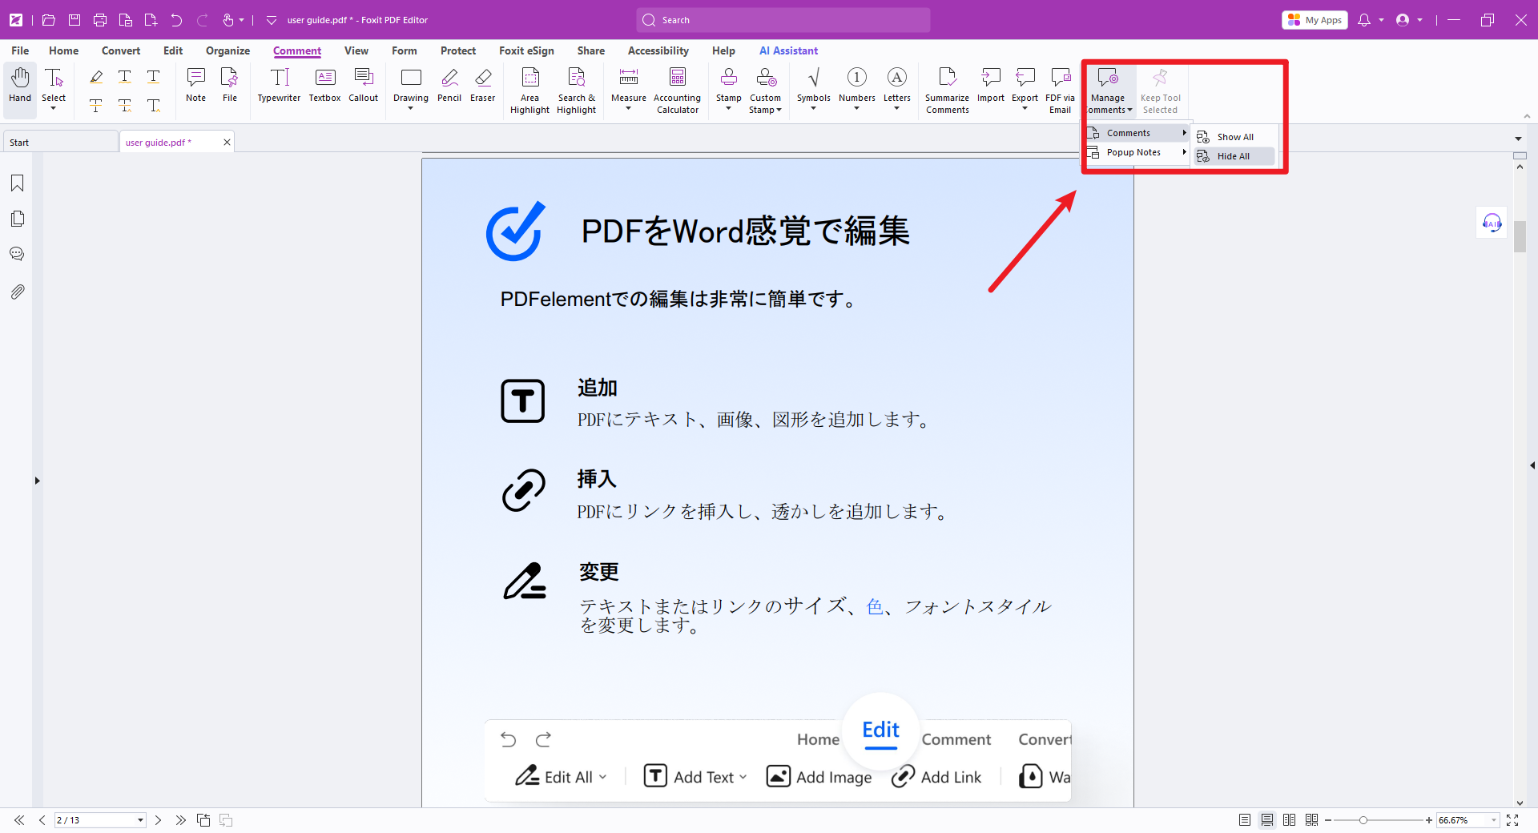Switch to the Protect ribbon tab
This screenshot has height=833, width=1538.
point(458,50)
